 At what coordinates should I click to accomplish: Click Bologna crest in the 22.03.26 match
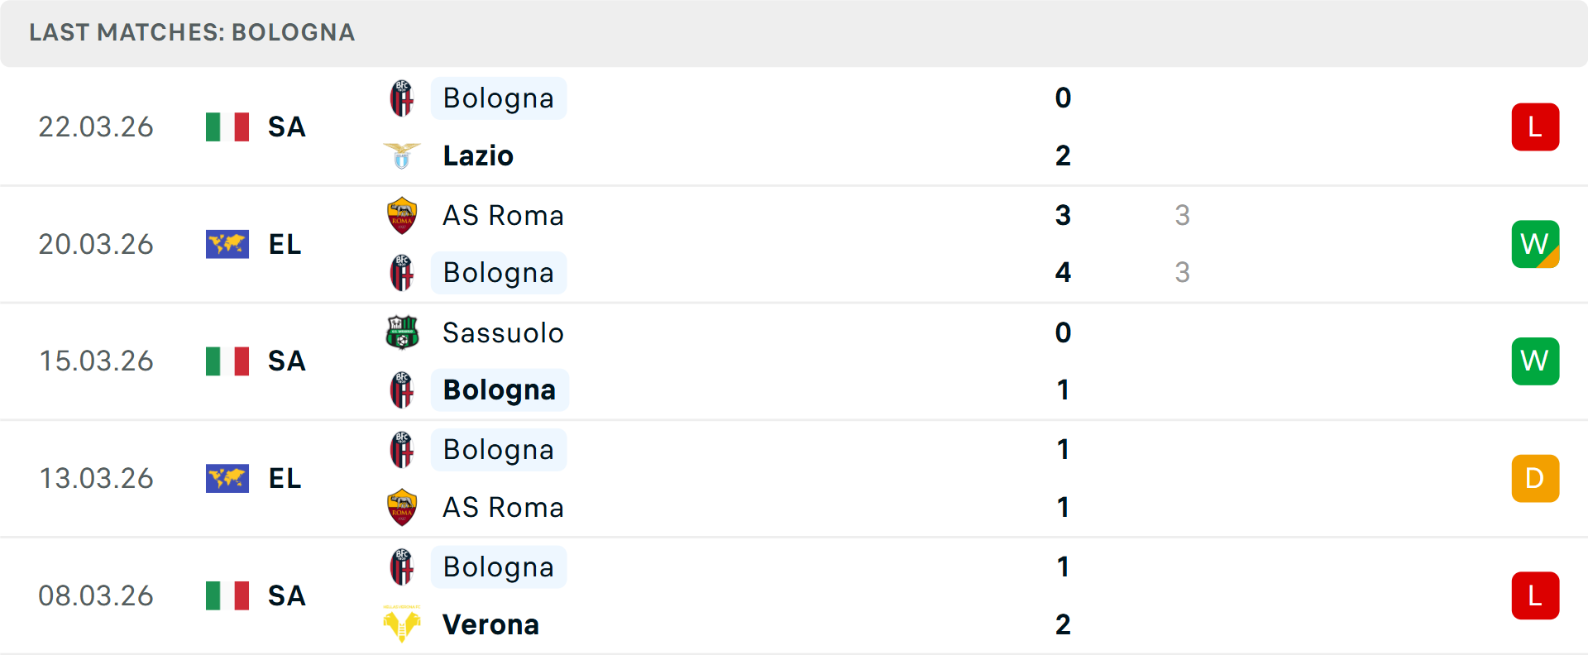click(x=402, y=98)
